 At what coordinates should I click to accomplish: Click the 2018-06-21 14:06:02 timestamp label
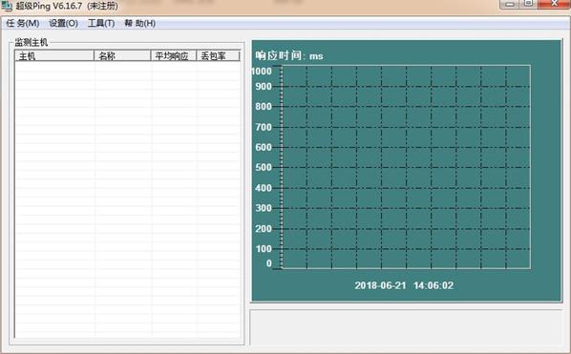pos(404,285)
